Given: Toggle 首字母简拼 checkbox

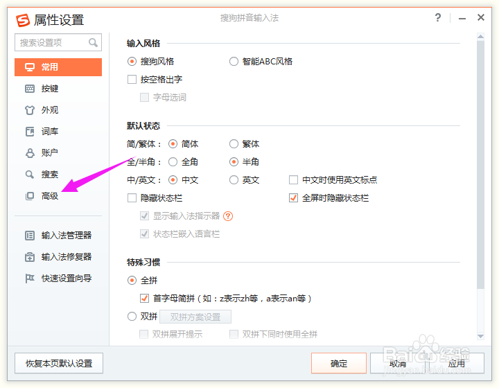Looking at the screenshot, I should point(144,299).
